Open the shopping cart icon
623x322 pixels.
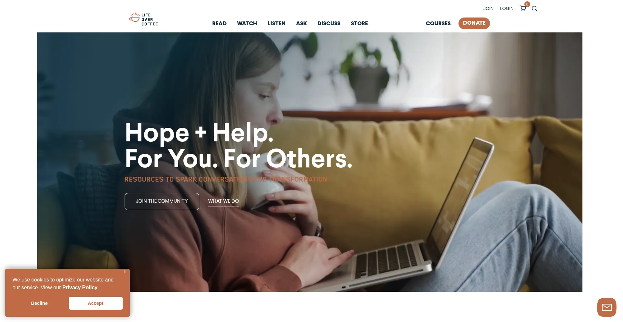click(523, 8)
